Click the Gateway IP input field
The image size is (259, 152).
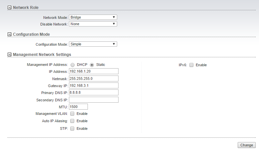point(94,86)
